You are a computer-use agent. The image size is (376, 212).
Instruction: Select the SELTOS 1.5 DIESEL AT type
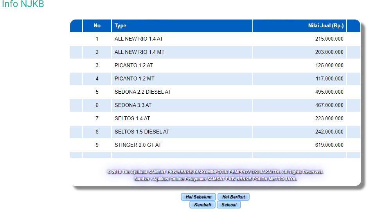coord(142,132)
